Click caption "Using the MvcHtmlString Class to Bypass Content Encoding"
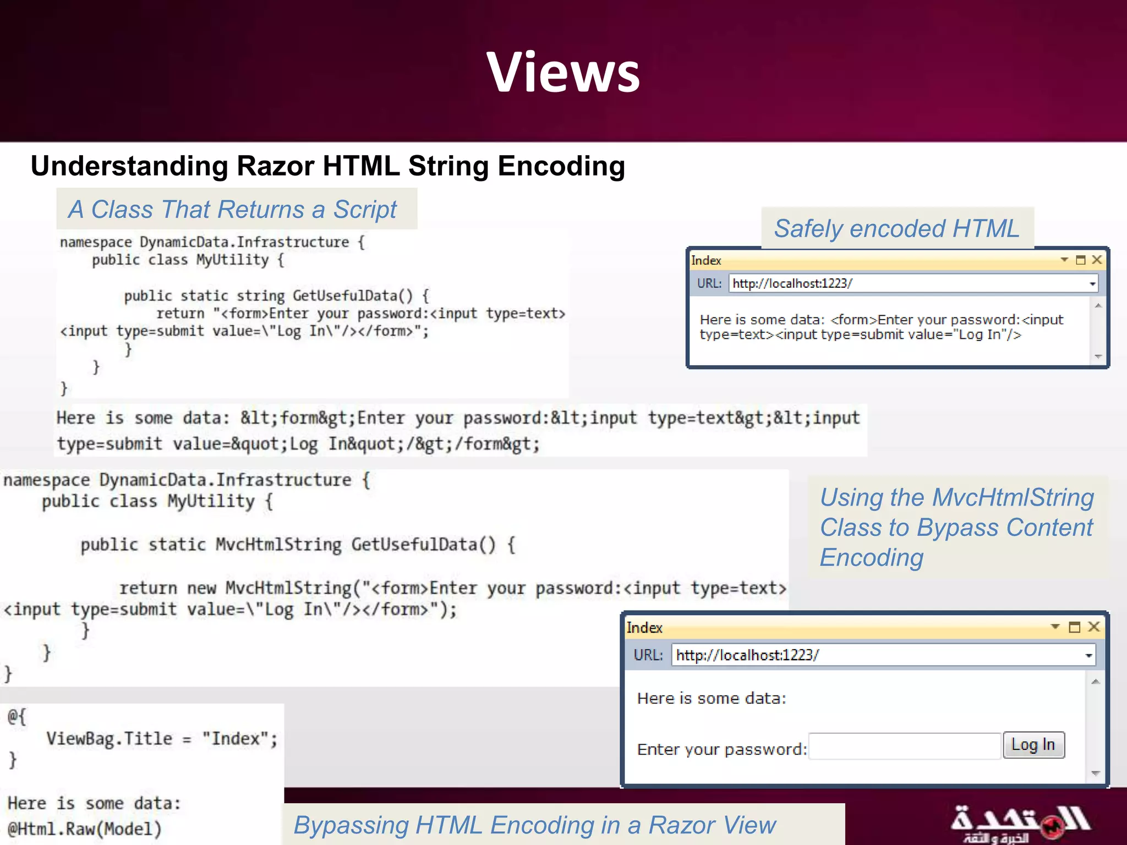This screenshot has height=845, width=1127. (956, 527)
